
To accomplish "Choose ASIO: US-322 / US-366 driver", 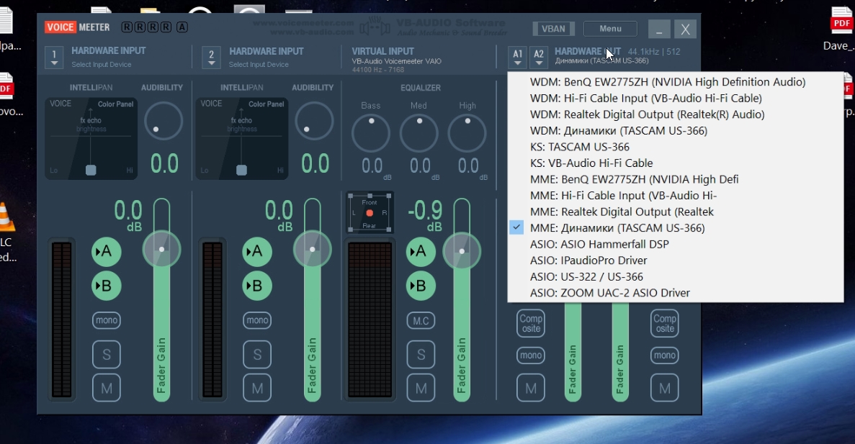I will pyautogui.click(x=675, y=277).
